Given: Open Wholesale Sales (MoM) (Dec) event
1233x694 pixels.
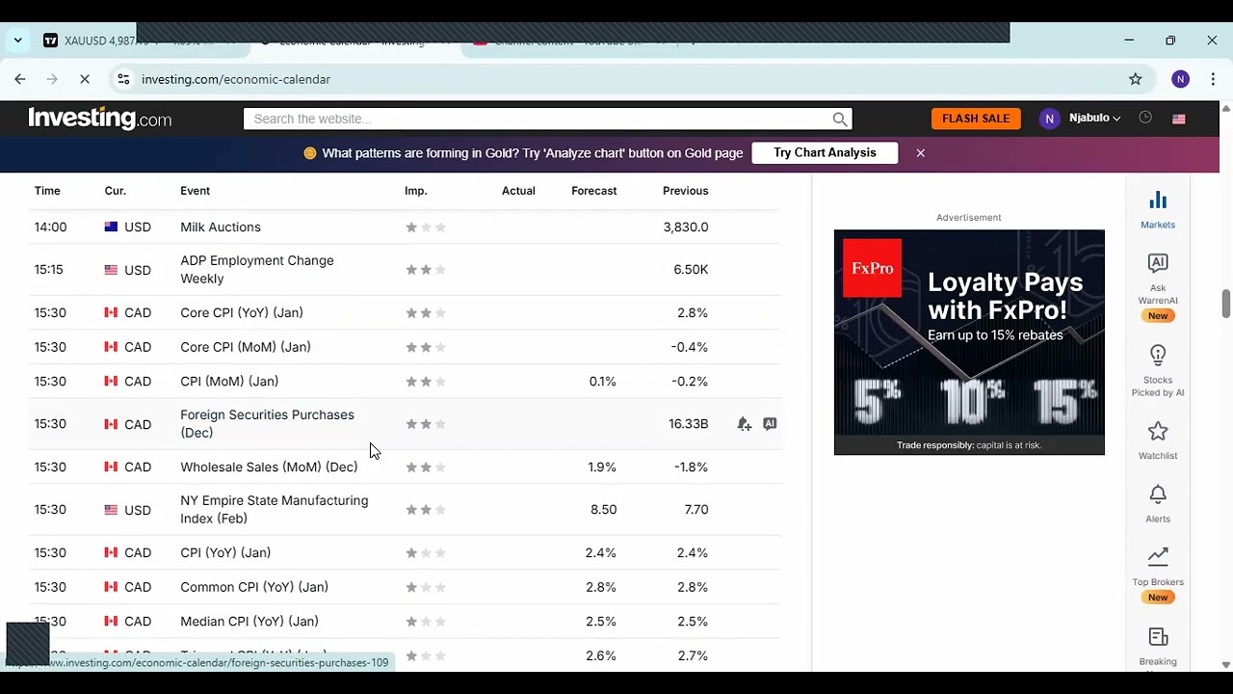Looking at the screenshot, I should pyautogui.click(x=269, y=467).
